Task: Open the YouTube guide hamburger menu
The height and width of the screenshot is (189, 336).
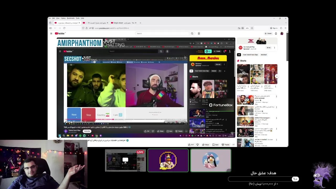Action: point(51,33)
